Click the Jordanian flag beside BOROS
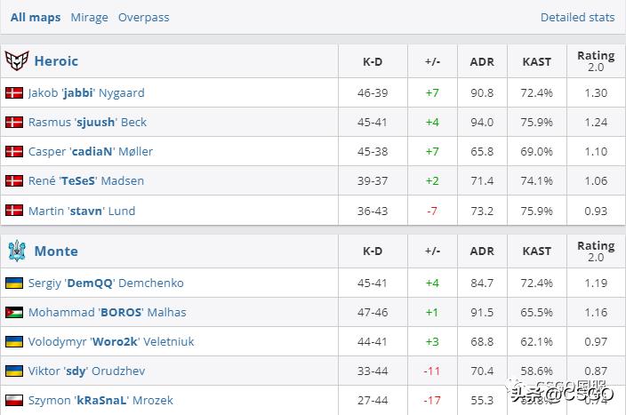This screenshot has height=415, width=626. pos(14,312)
